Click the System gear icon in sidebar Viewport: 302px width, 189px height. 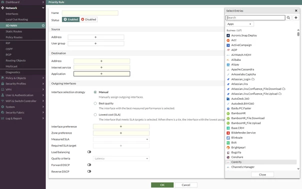tap(2, 107)
